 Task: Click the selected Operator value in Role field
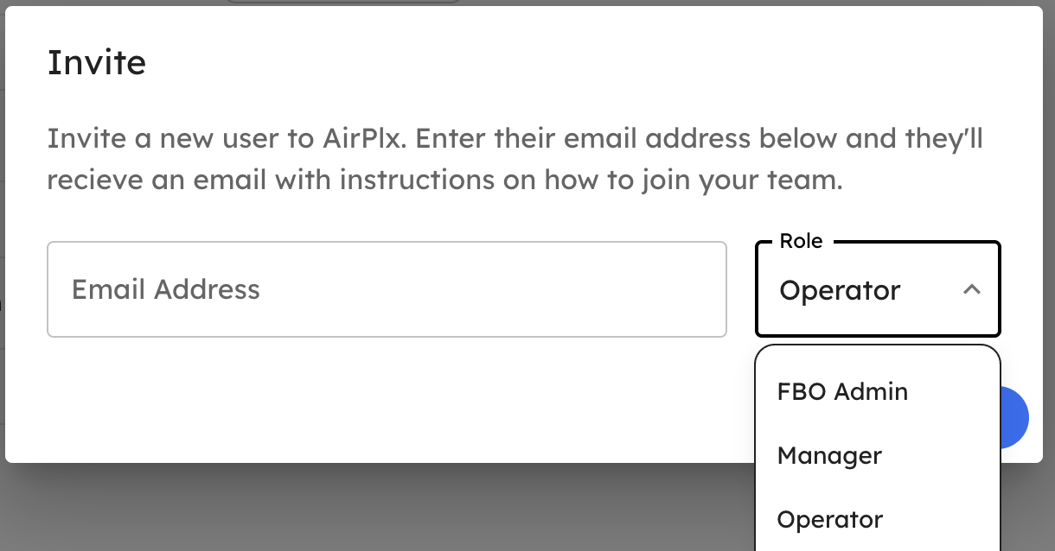840,291
